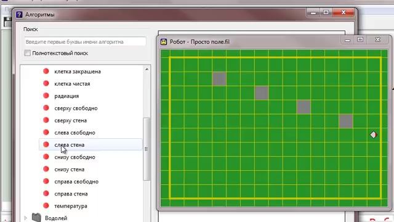Select клетка чистая in the list
Image resolution: width=394 pixels, height=222 pixels.
[72, 84]
